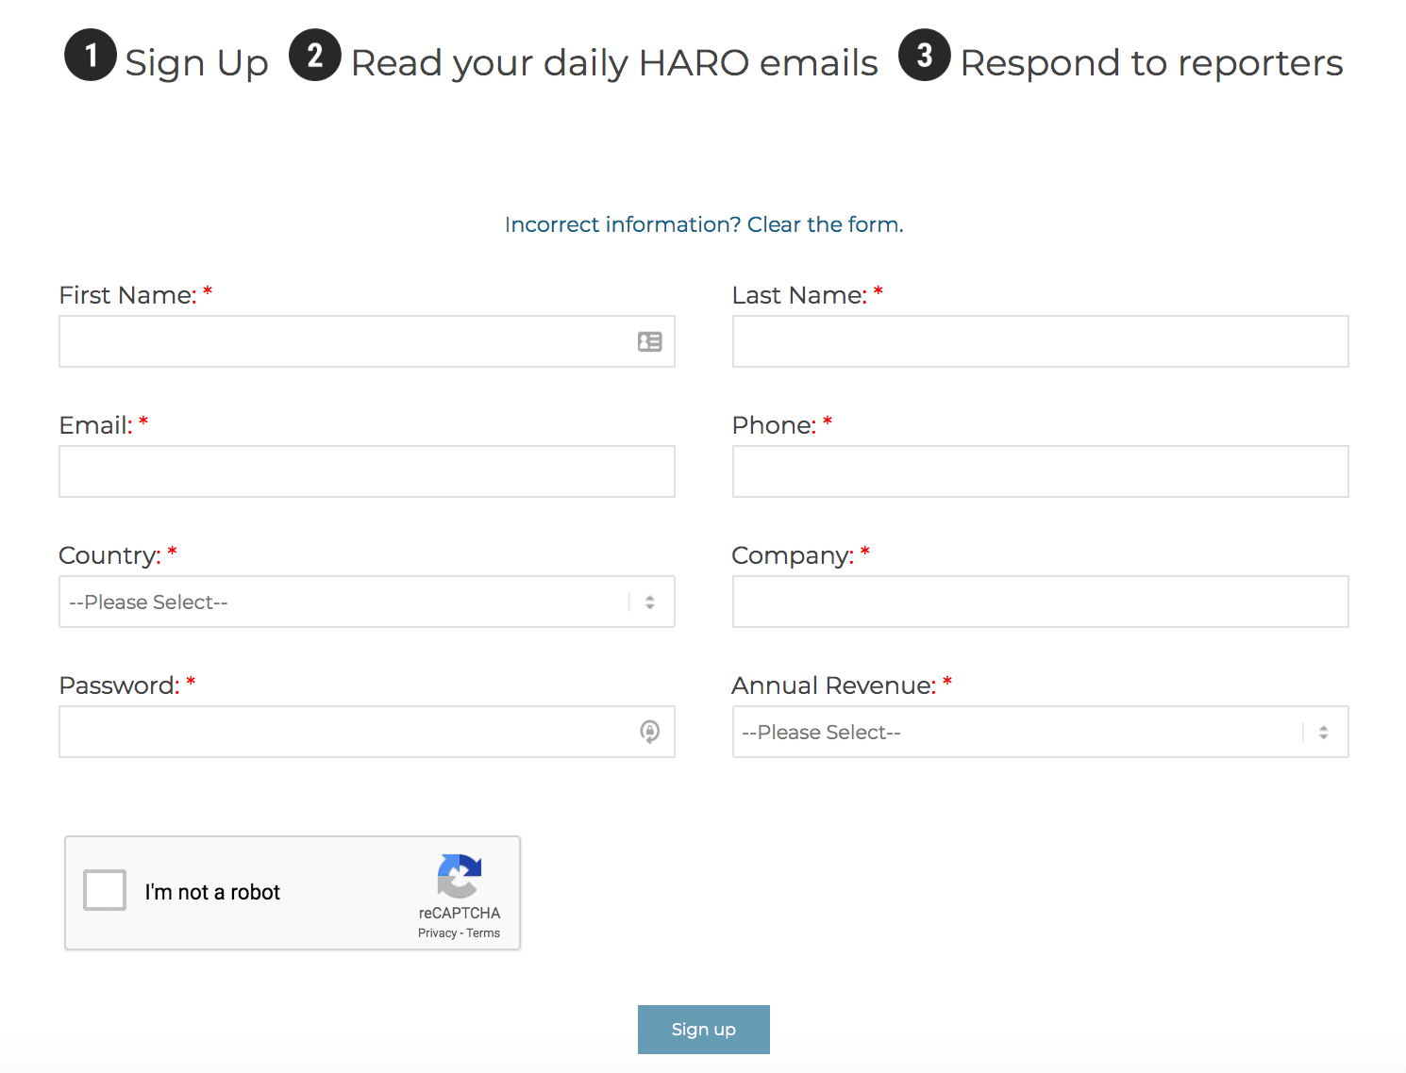
Task: Click inside the Phone input field
Action: pyautogui.click(x=1040, y=471)
